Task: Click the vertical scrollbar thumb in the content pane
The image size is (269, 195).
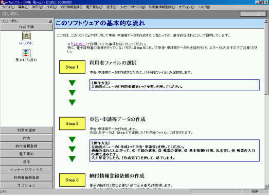Action: 266,59
